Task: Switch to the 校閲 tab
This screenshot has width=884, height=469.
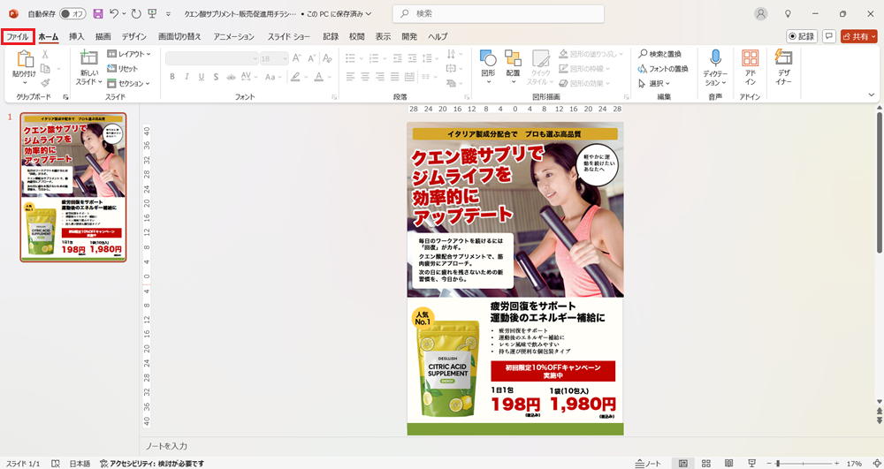Action: 357,36
